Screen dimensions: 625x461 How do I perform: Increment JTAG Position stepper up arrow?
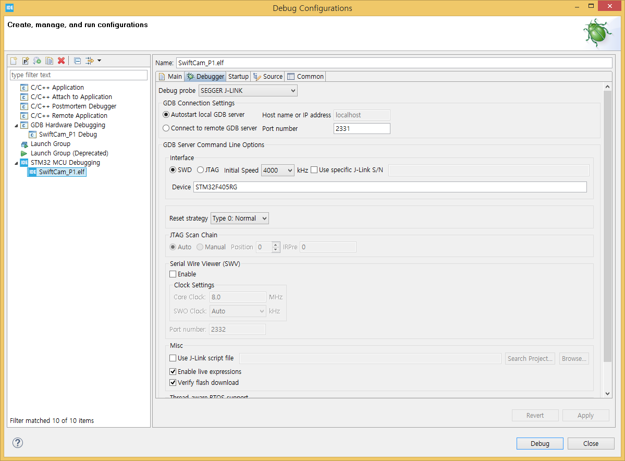click(x=276, y=245)
